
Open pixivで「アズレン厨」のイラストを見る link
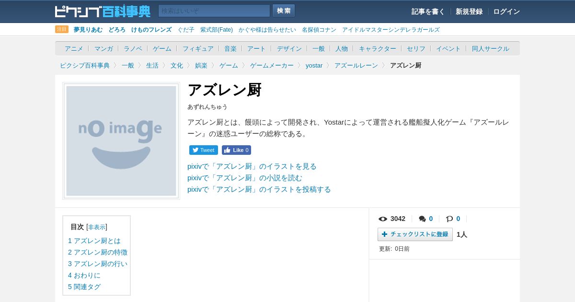coord(252,166)
